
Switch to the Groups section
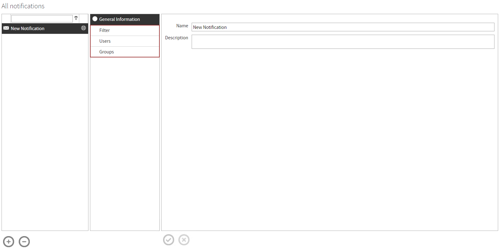coord(125,52)
